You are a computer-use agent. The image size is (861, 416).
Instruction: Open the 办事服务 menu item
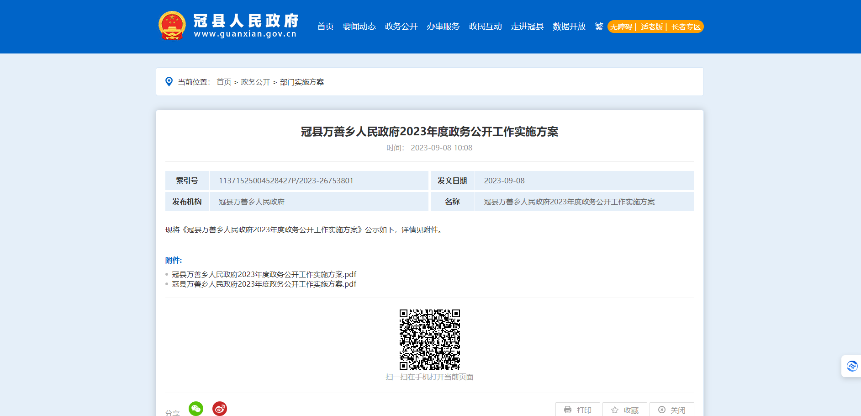click(443, 27)
